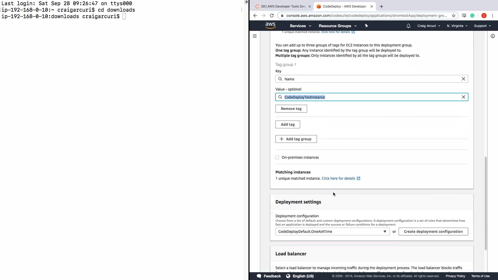Open the notifications bell icon

pyautogui.click(x=408, y=26)
